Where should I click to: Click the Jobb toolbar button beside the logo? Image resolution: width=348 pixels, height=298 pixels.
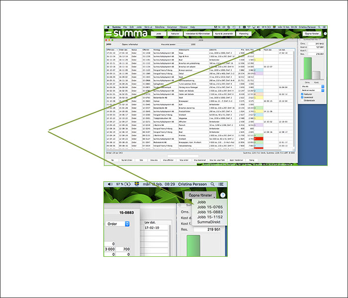159,34
